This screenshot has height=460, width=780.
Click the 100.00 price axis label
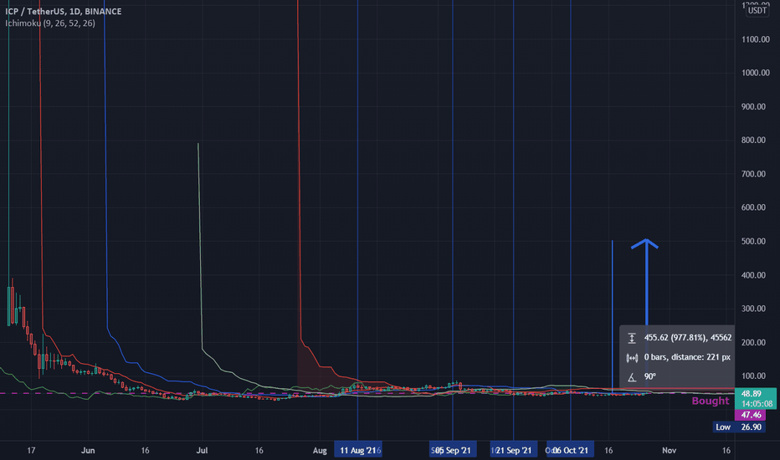753,376
